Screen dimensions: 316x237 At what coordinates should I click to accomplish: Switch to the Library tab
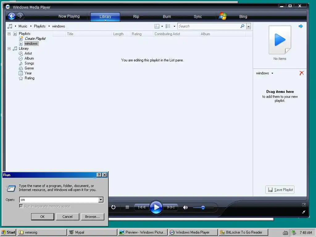105,17
